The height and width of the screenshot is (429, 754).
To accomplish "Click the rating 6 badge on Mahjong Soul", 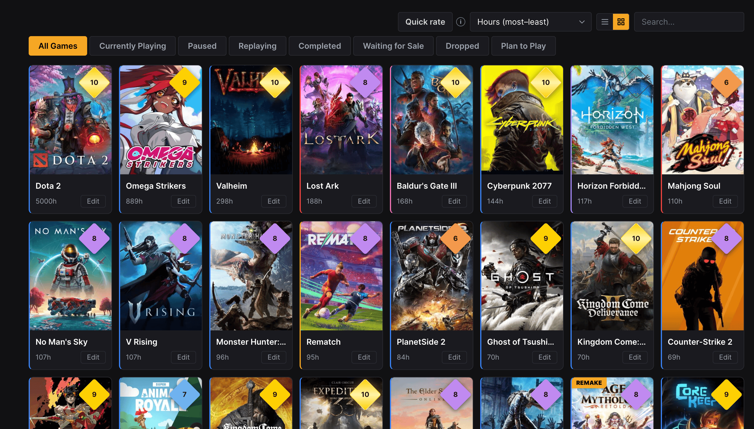I will (x=726, y=83).
